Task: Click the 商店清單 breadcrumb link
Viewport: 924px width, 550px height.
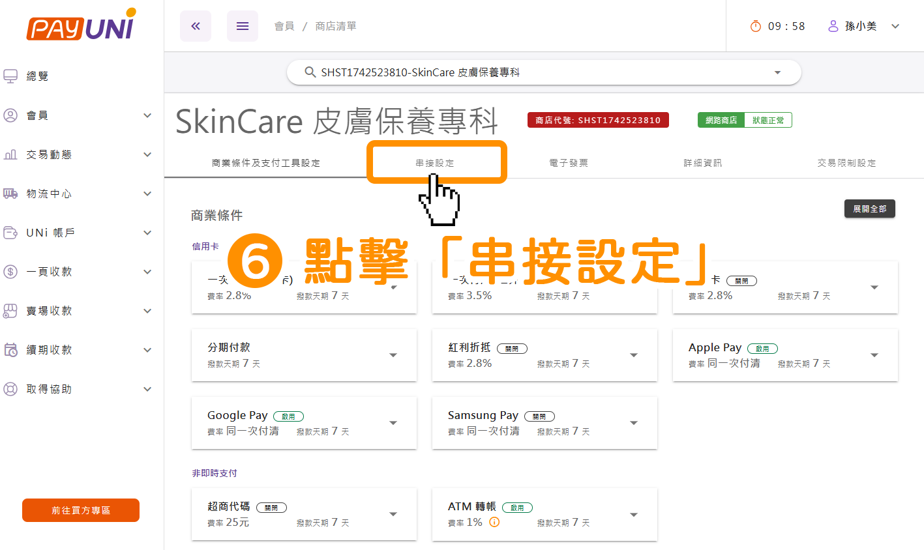Action: click(336, 26)
